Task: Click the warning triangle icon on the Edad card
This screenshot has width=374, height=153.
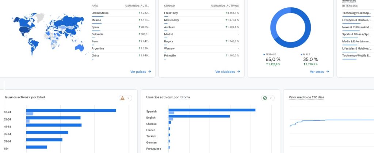Action: pos(122,98)
